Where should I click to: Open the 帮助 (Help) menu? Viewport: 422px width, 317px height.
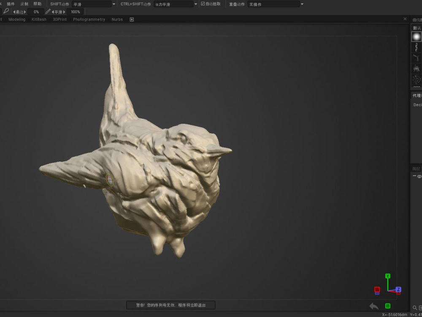(x=38, y=4)
